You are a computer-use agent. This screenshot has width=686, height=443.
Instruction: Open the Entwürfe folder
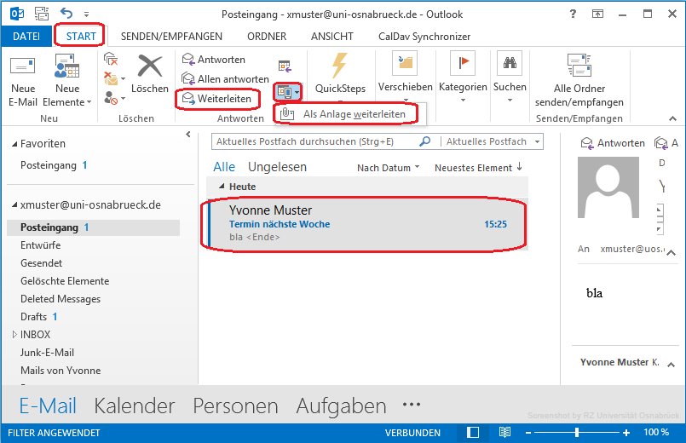pos(41,245)
